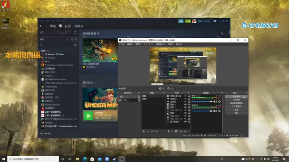Adjust the 麦克风/Aux volume slider
This screenshot has height=162, width=289.
pos(202,102)
